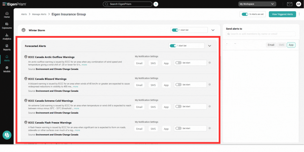Toggle SMS notification for Arctic Outflow Warnings
Image resolution: width=304 pixels, height=152 pixels.
[153, 63]
